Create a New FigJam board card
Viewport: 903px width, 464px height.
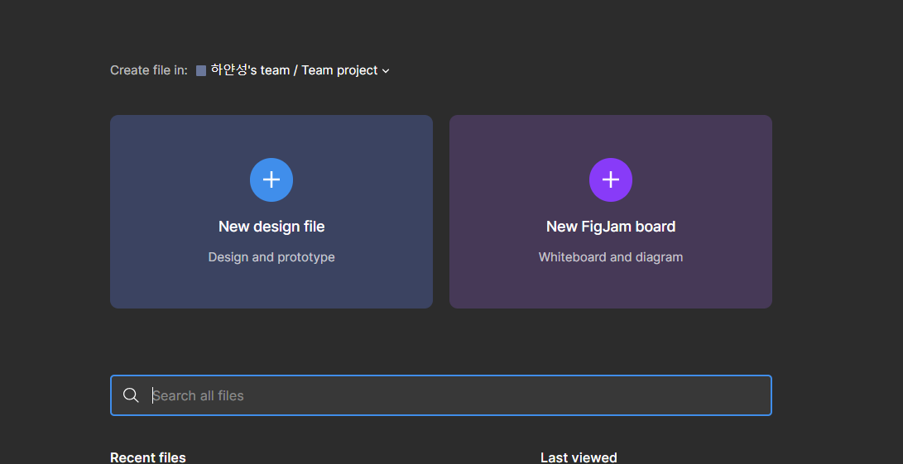[611, 211]
